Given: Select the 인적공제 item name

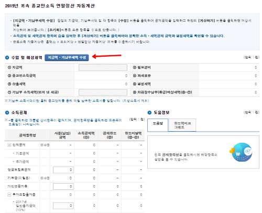Looking at the screenshot, I should point(19,145).
